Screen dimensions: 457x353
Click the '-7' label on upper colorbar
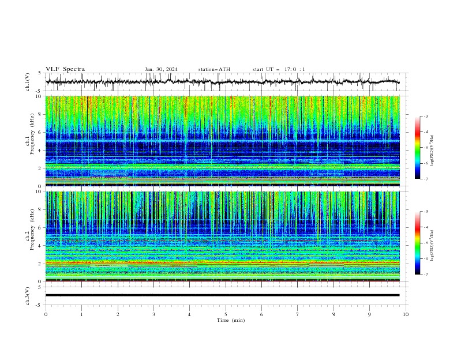pos(425,179)
